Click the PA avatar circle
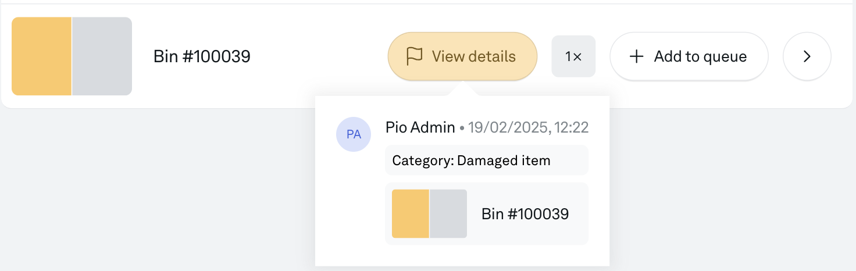The image size is (856, 271). 354,134
